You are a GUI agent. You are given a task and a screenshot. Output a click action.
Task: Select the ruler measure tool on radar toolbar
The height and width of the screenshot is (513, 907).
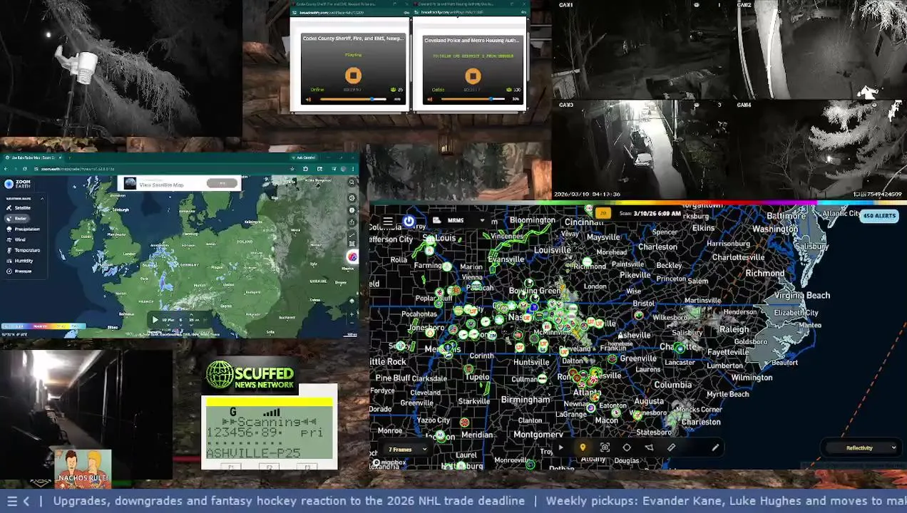(671, 447)
